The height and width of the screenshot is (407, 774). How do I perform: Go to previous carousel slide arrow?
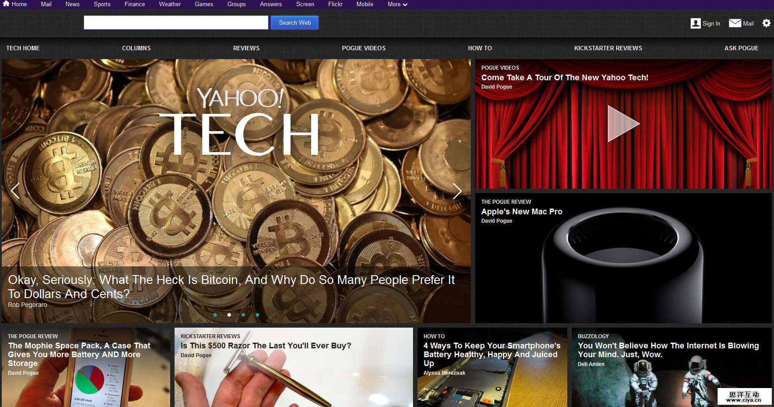[15, 191]
